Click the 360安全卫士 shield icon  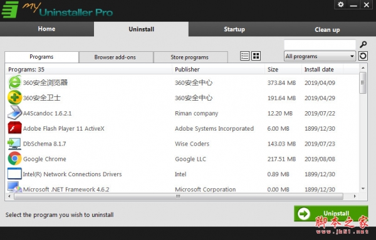pos(14,97)
